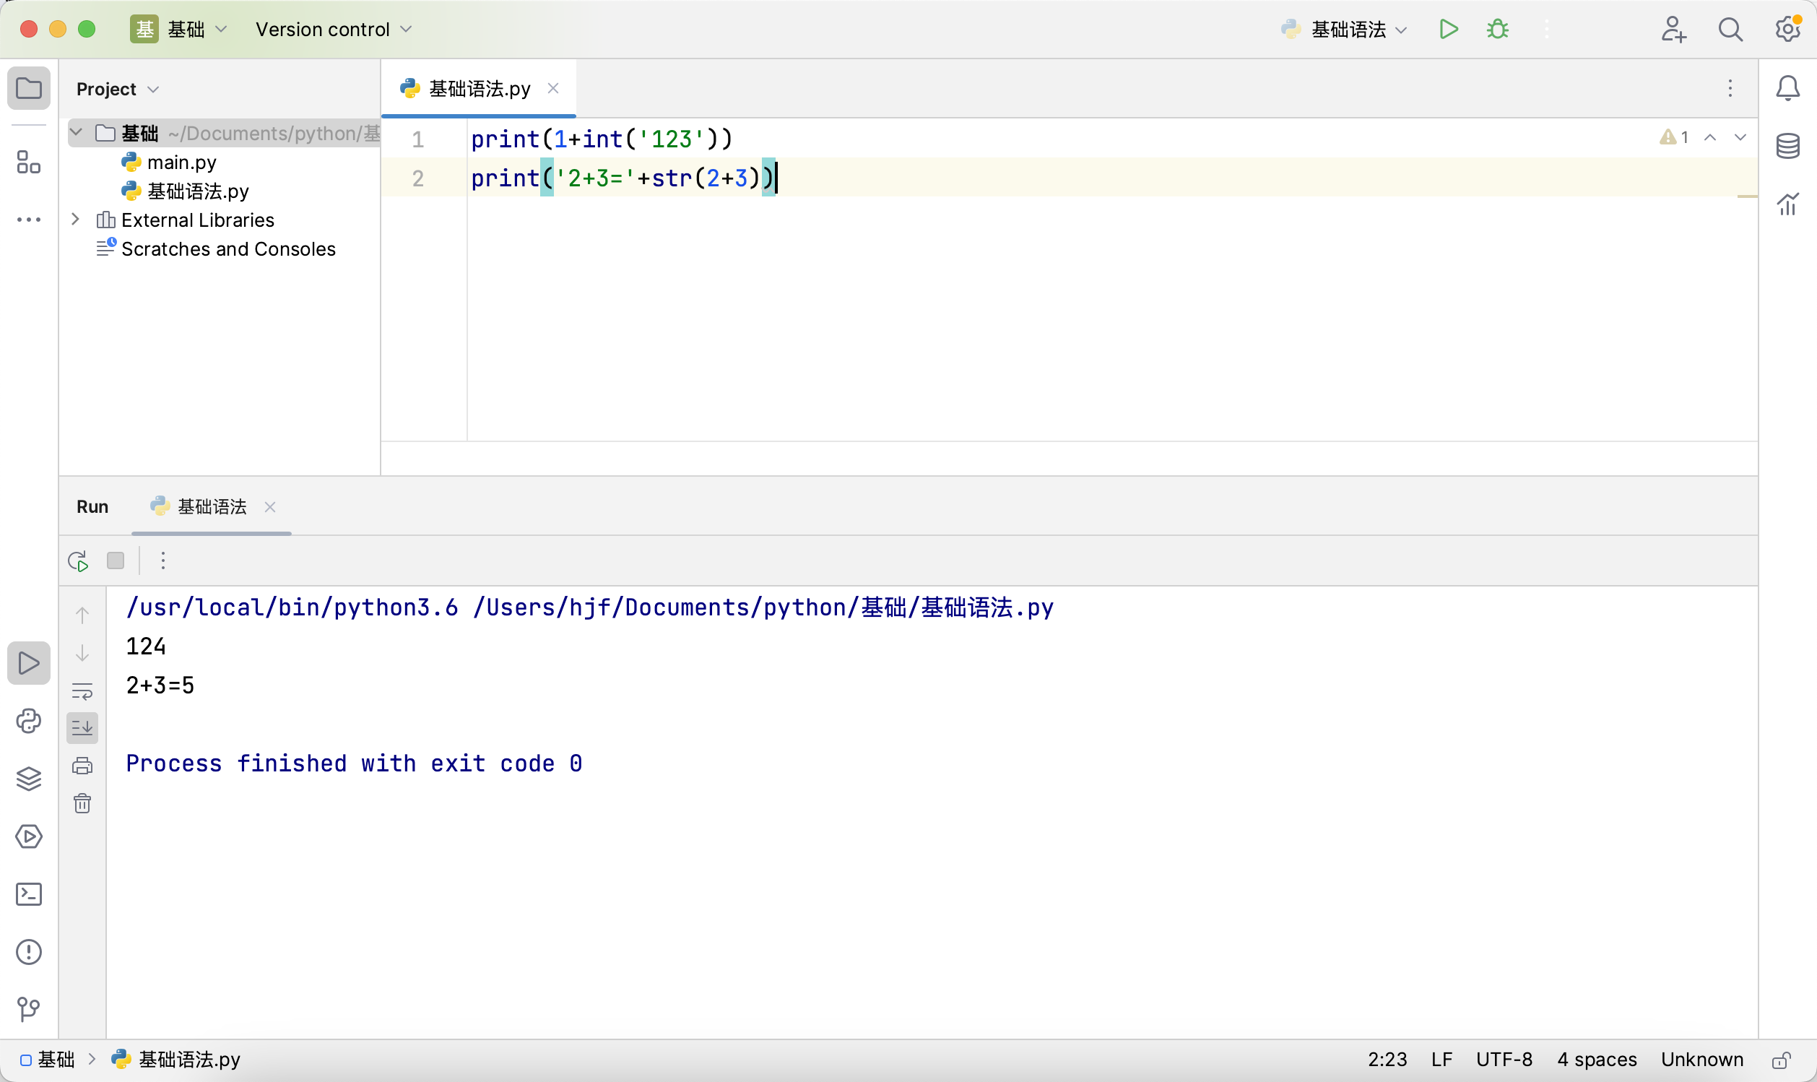Open Database tool window icon
The height and width of the screenshot is (1082, 1817).
(1787, 146)
